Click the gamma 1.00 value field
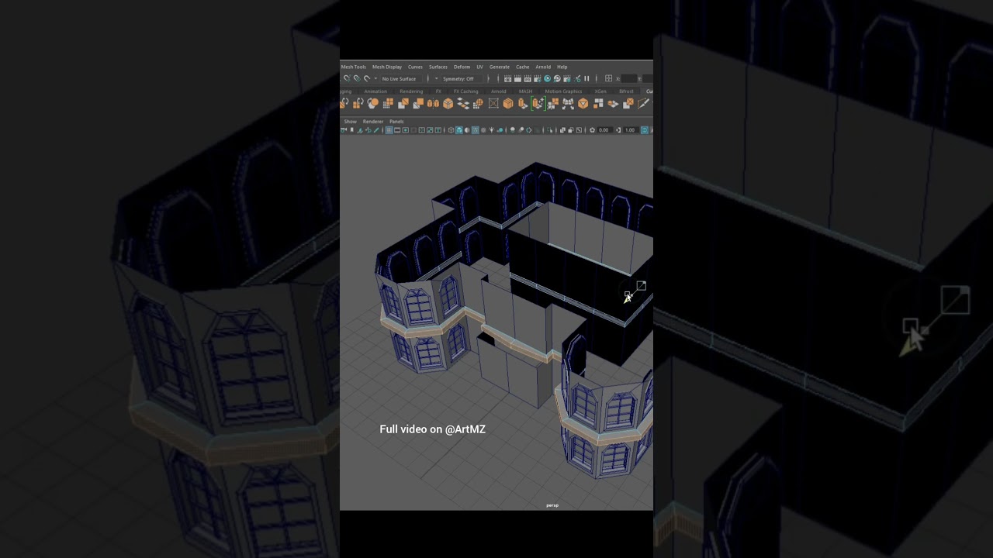Image resolution: width=993 pixels, height=558 pixels. click(x=631, y=130)
